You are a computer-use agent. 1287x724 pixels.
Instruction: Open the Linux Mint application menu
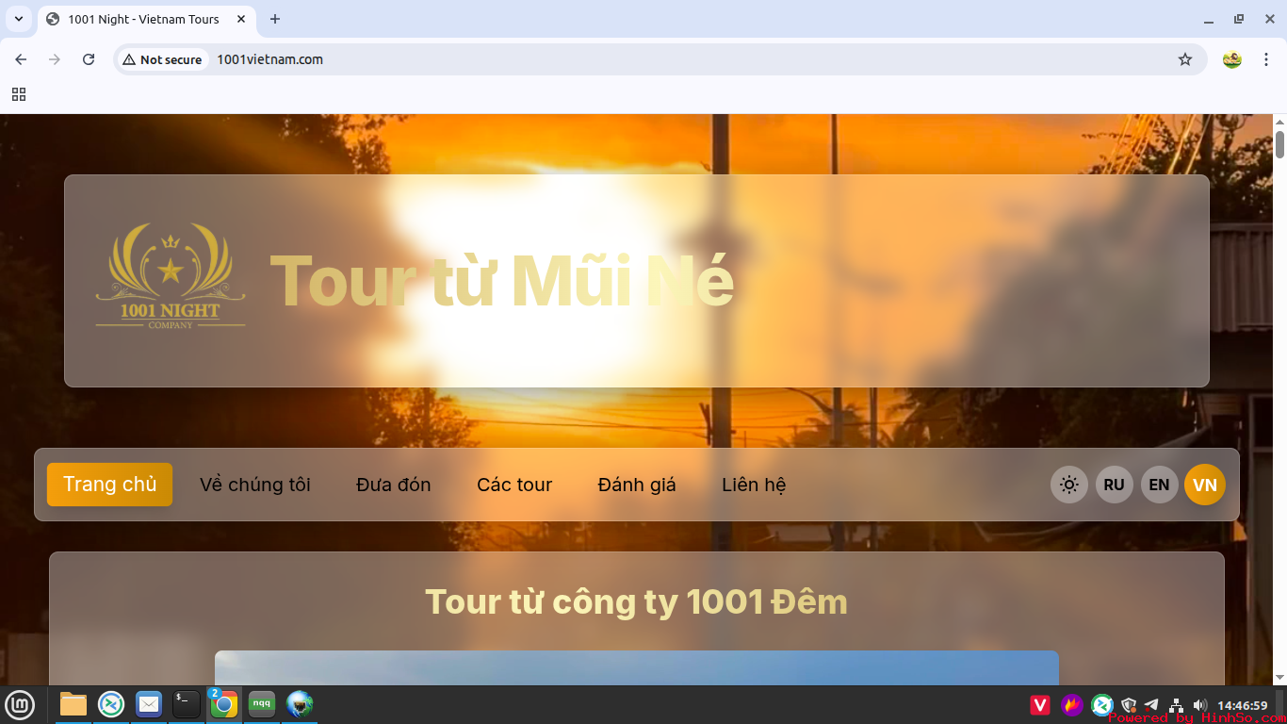pos(20,704)
